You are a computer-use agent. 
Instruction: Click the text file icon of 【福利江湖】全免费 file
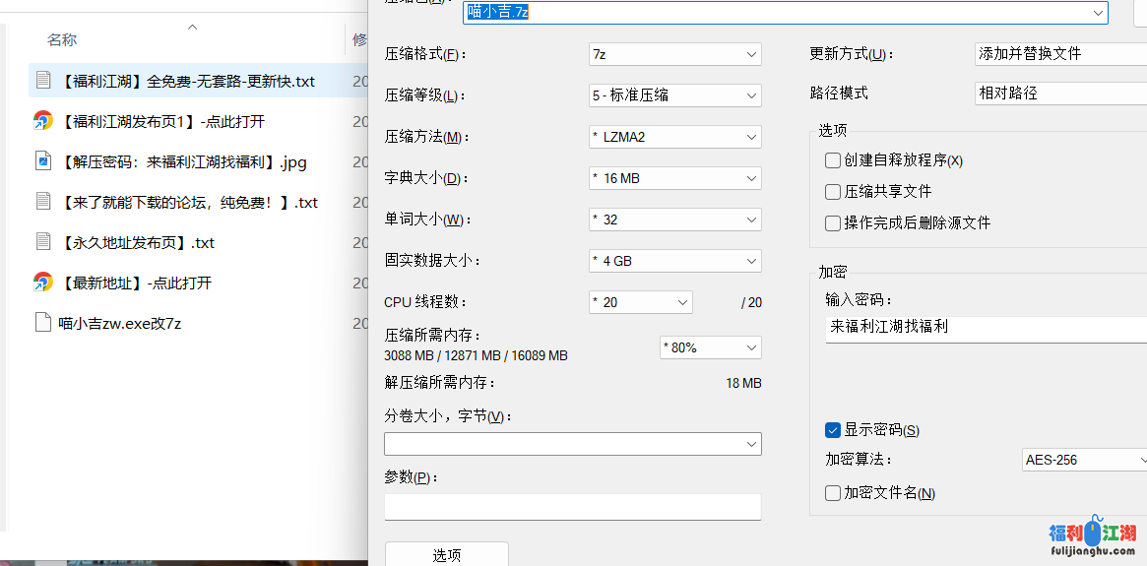[x=42, y=81]
